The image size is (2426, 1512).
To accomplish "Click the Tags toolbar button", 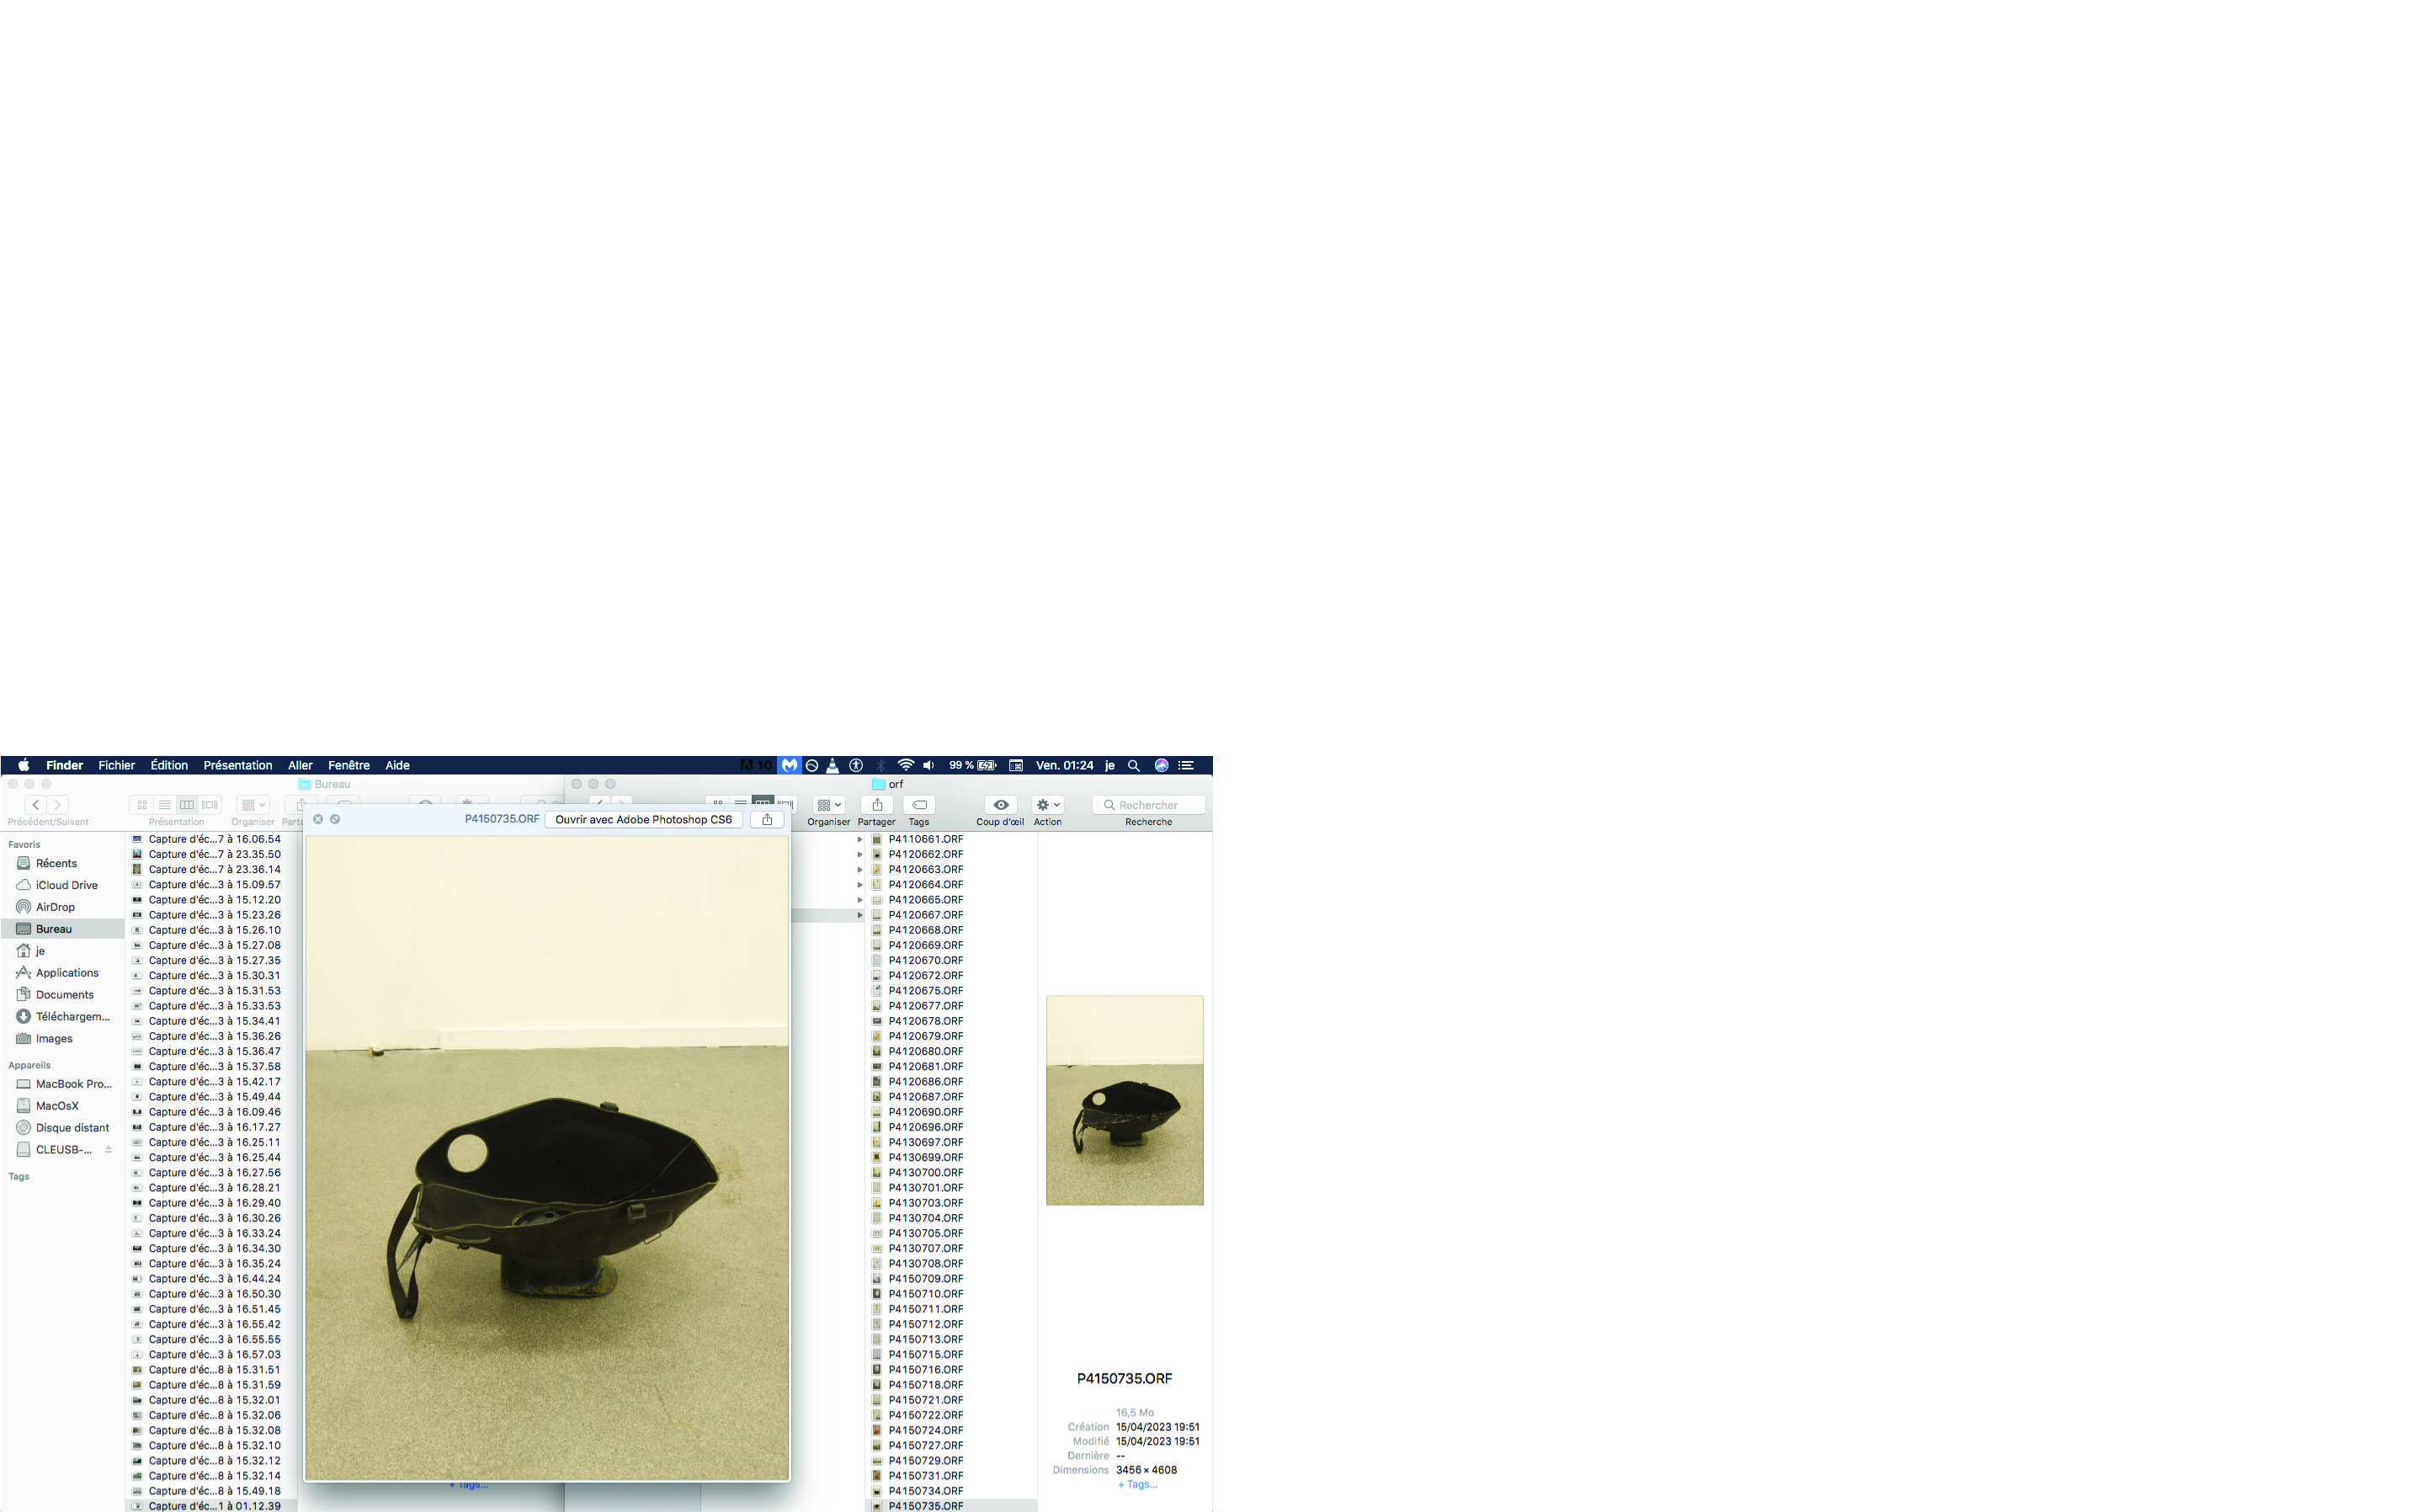I will pos(918,805).
